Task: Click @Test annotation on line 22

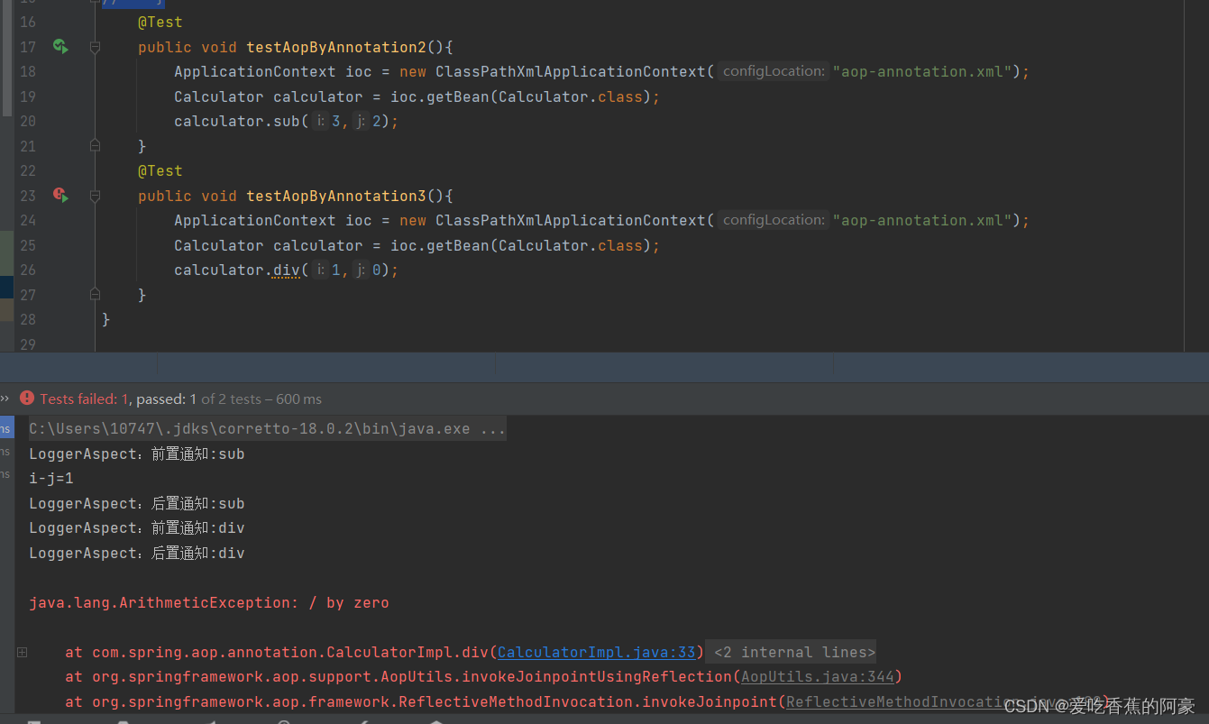Action: tap(160, 170)
